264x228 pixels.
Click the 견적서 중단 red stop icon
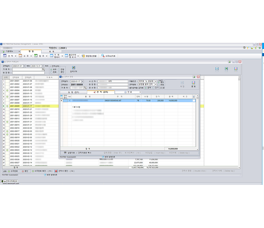pyautogui.click(x=56, y=171)
